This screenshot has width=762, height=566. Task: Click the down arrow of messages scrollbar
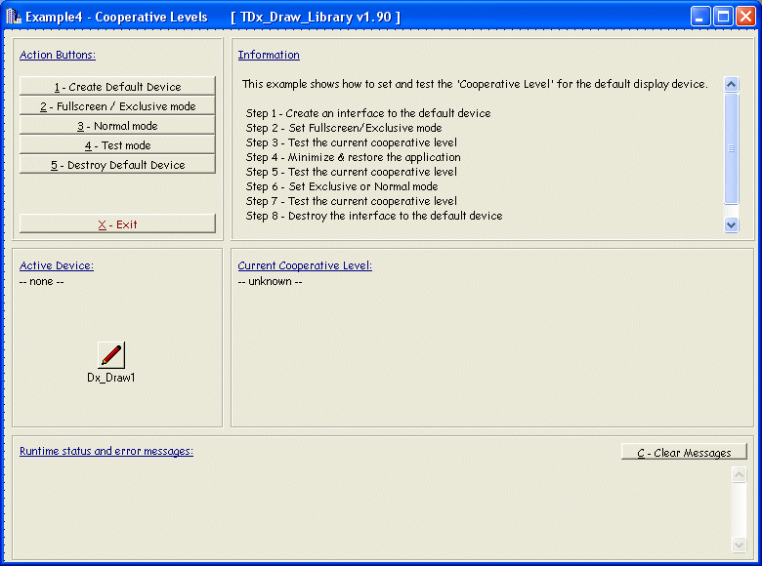pyautogui.click(x=739, y=545)
